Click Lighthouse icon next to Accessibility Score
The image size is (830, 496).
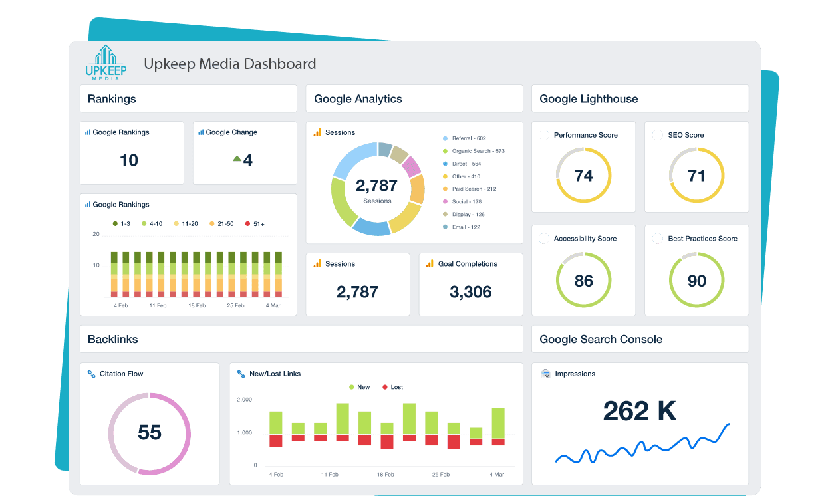tap(544, 239)
